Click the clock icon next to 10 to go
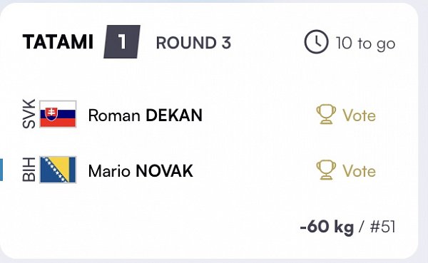Viewport: 428px width, 263px height. click(x=316, y=41)
